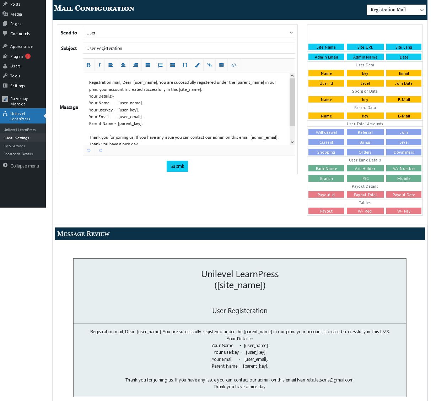
Task: Switch editor to HTML code view
Action: [234, 65]
